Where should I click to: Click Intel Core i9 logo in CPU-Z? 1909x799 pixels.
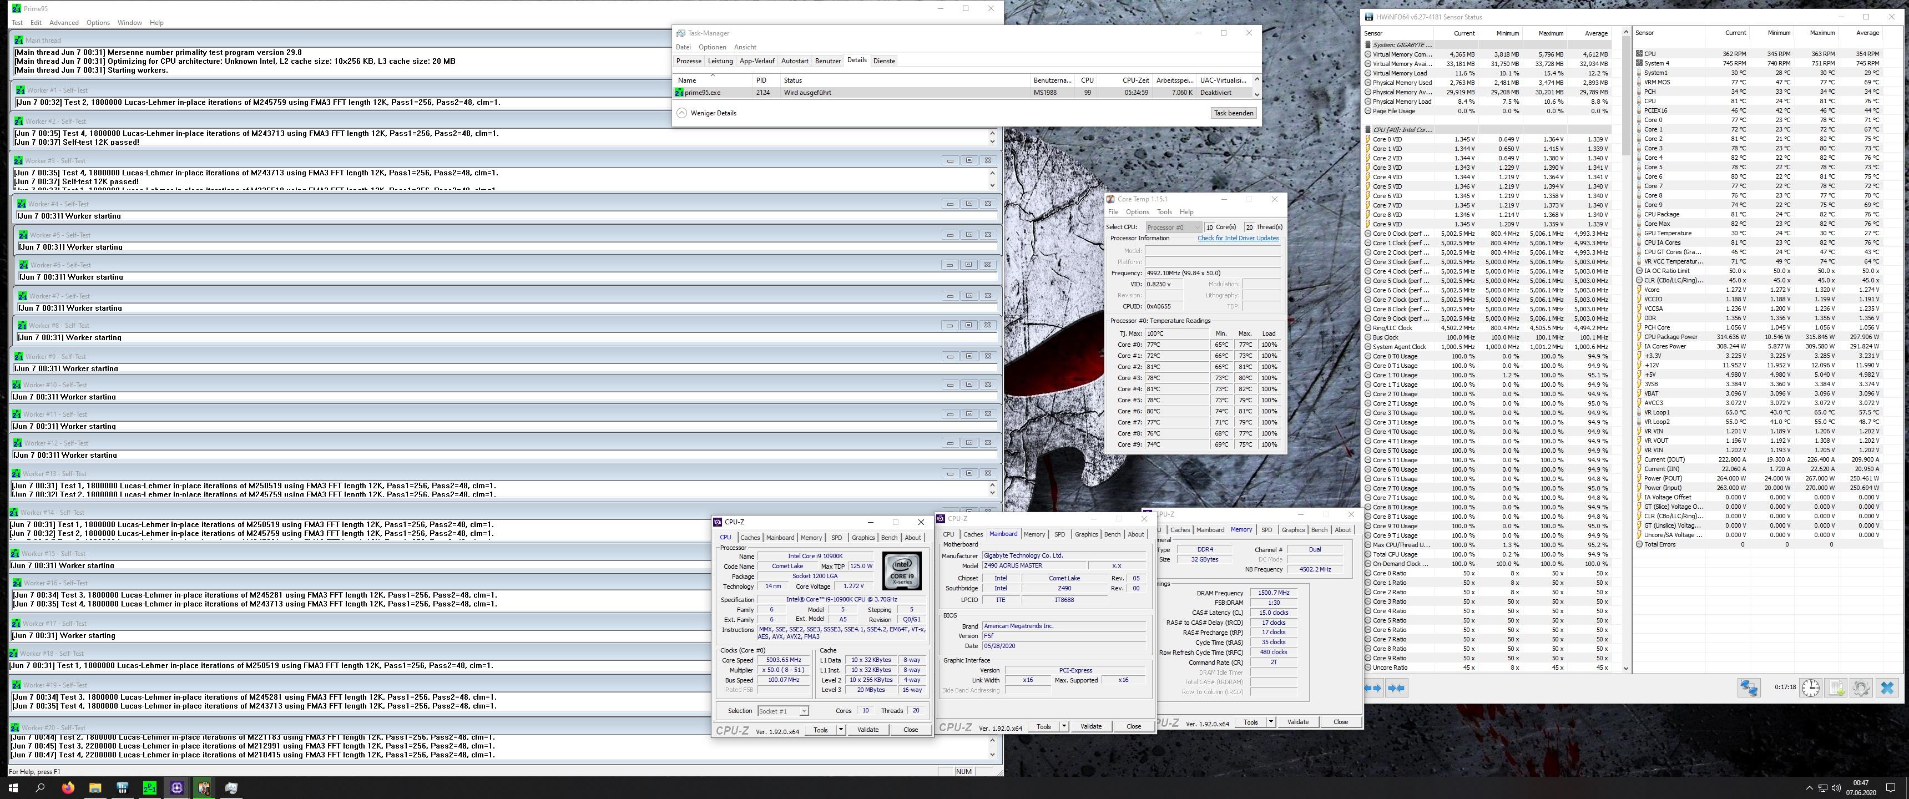click(902, 571)
